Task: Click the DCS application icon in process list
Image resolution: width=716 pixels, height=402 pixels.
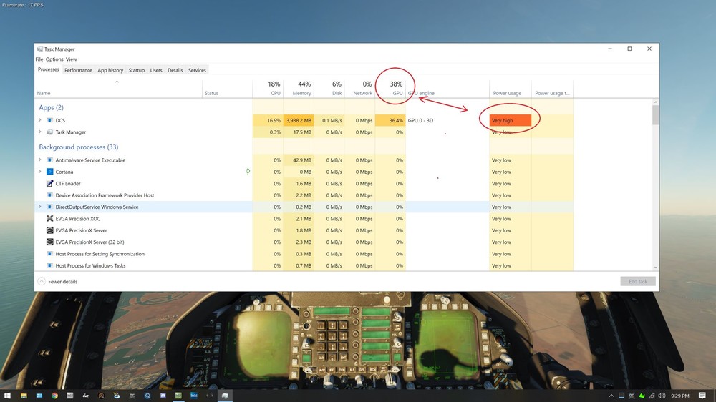Action: click(x=50, y=120)
